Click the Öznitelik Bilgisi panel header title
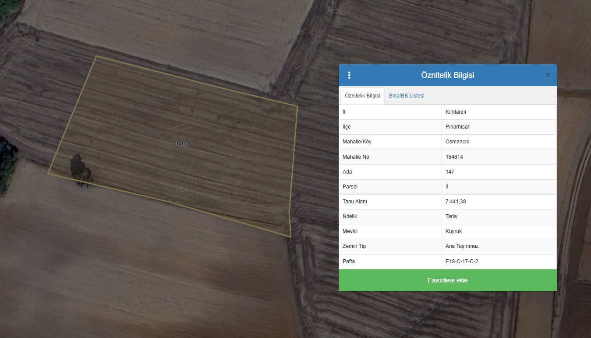This screenshot has height=338, width=591. (447, 75)
